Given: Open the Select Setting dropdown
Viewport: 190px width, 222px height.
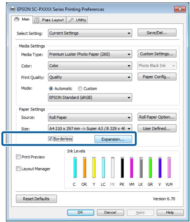Looking at the screenshot, I should click(90, 33).
